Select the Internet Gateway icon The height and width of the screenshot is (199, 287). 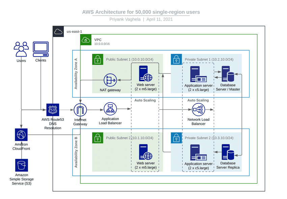(80, 110)
